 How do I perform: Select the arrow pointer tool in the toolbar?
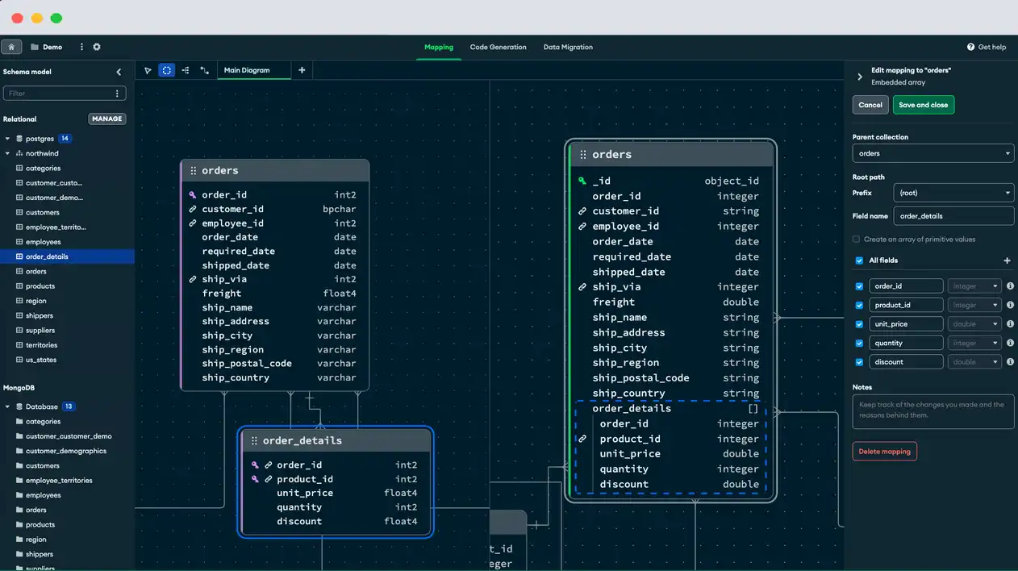pyautogui.click(x=148, y=70)
